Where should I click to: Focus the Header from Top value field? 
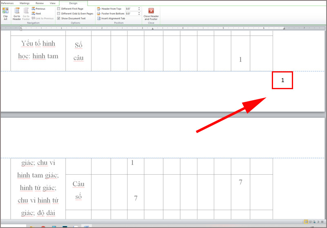click(131, 9)
